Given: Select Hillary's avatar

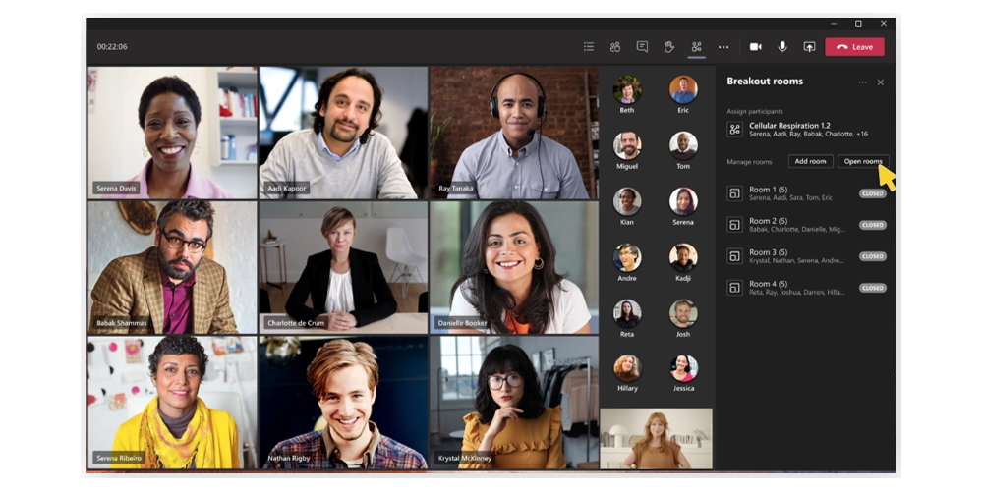Looking at the screenshot, I should coord(627,368).
